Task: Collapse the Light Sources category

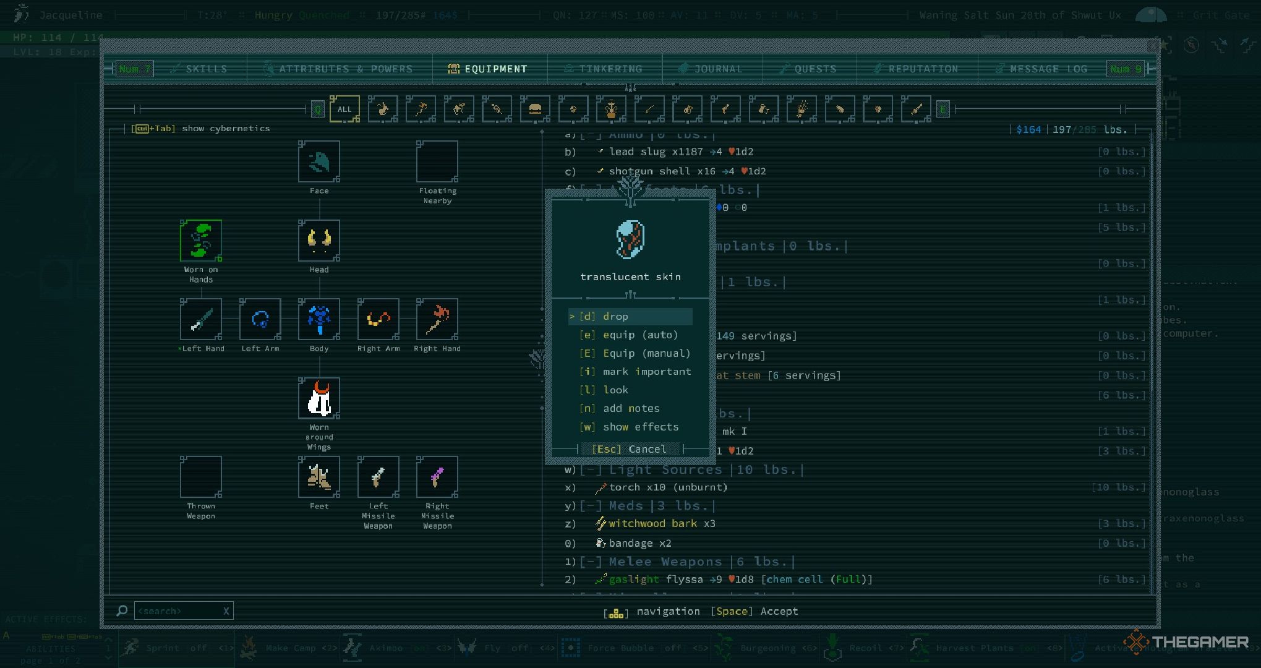Action: pos(591,469)
